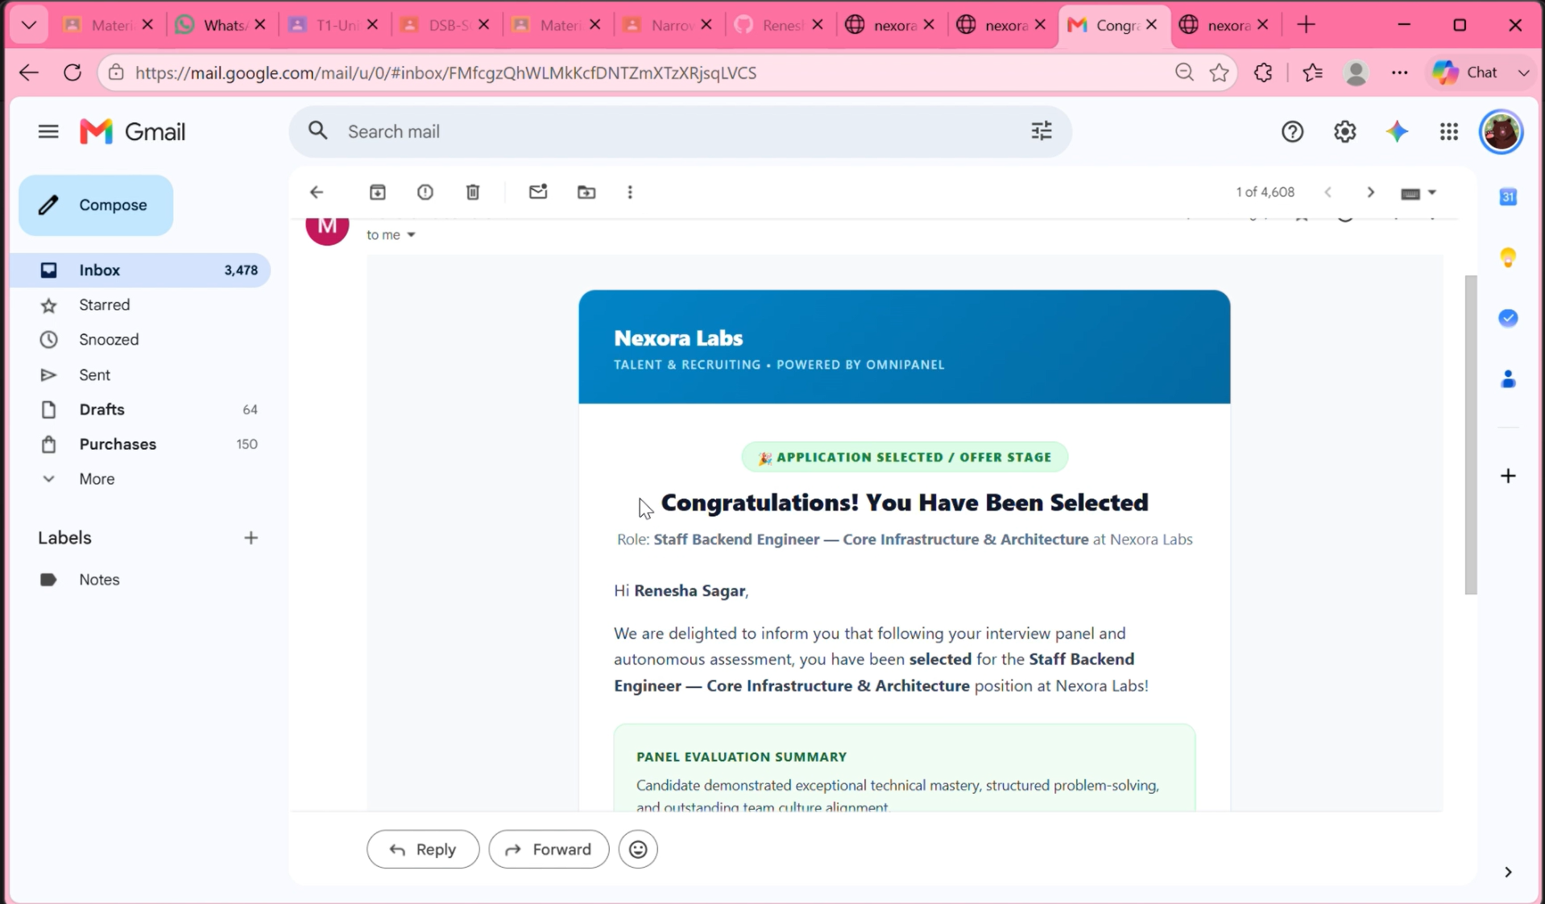Image resolution: width=1545 pixels, height=904 pixels.
Task: Open the Gmail main menu hamburger
Action: tap(48, 131)
